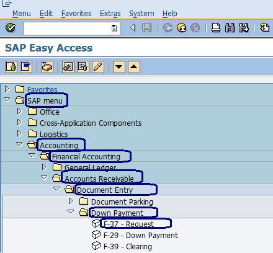Open the Extras menu
Image resolution: width=273 pixels, height=253 pixels.
tap(110, 14)
